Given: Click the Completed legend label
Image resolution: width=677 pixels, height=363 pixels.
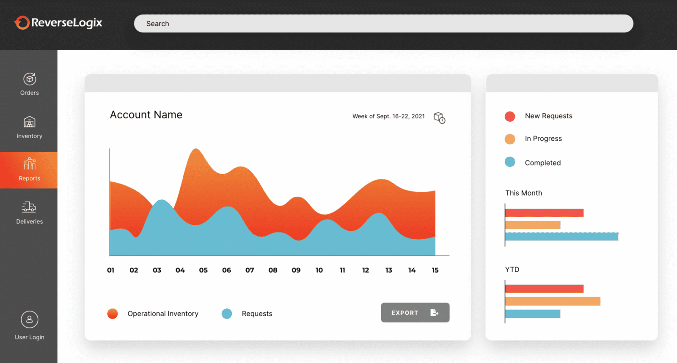Looking at the screenshot, I should tap(543, 163).
